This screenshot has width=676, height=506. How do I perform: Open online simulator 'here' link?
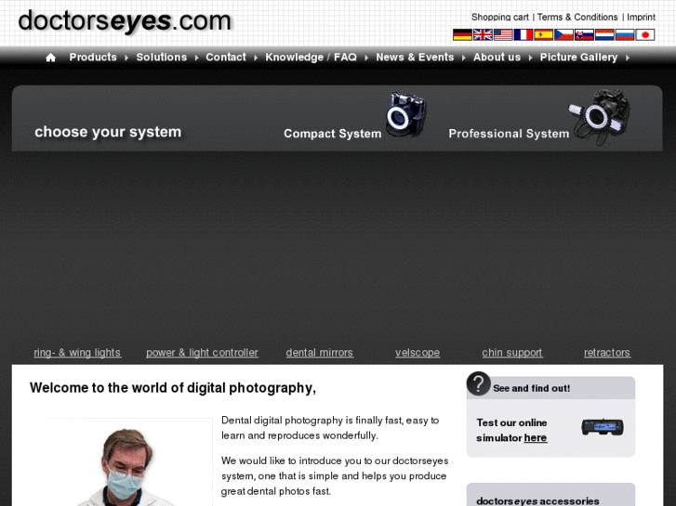point(536,438)
